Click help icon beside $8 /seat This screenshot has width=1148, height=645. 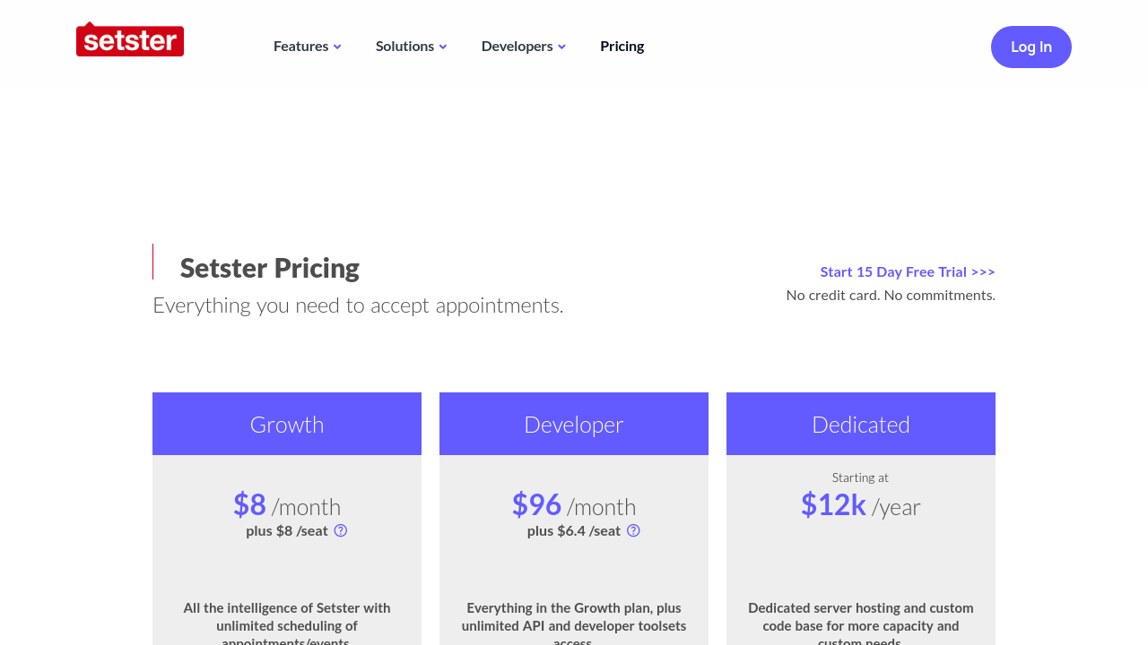[x=341, y=530]
